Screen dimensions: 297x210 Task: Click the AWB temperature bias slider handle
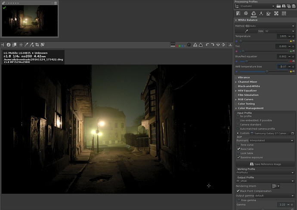click(267, 71)
